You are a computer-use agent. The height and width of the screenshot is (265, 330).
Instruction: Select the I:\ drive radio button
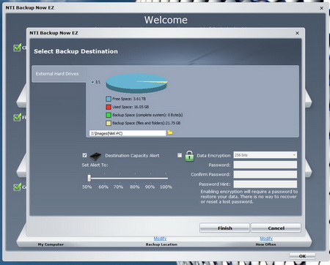click(x=92, y=82)
